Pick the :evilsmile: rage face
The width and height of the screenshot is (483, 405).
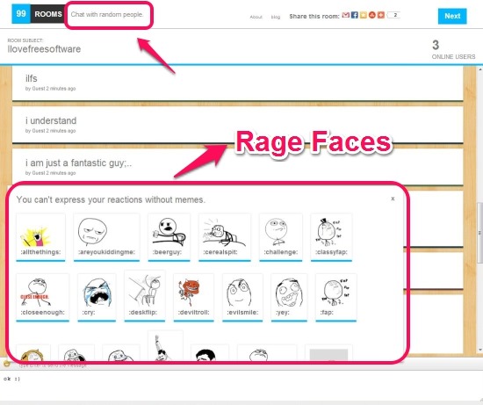(x=242, y=298)
